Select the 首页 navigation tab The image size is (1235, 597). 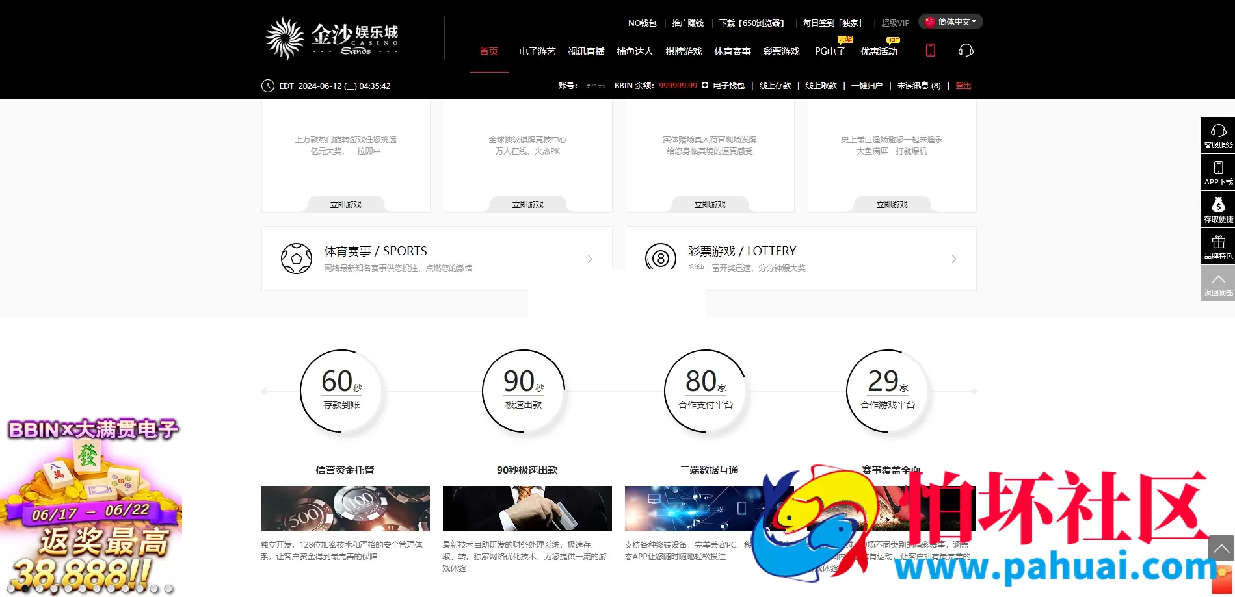[489, 51]
